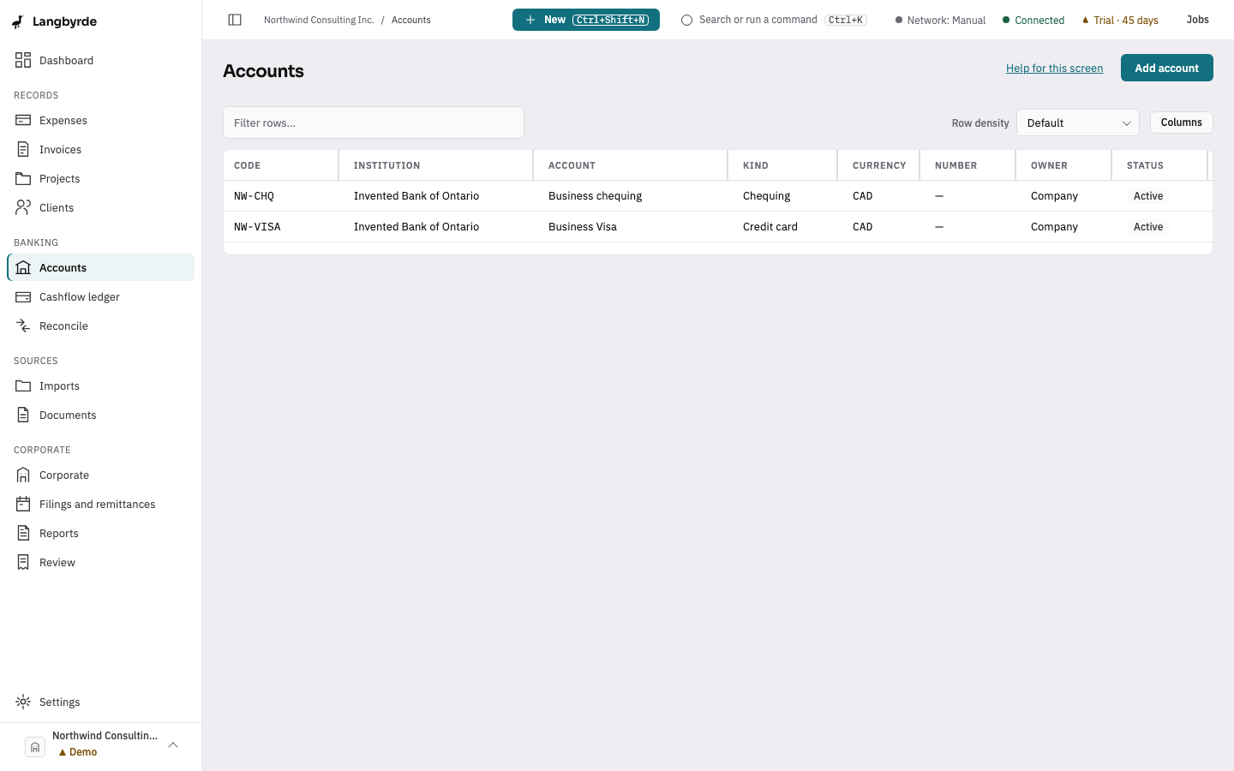Open Help for this screen link

click(1055, 68)
